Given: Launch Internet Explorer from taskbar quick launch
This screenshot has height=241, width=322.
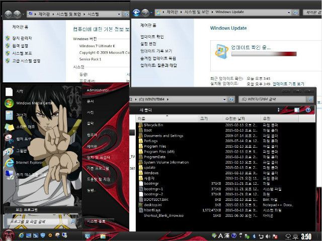Looking at the screenshot, I should 21,235.
